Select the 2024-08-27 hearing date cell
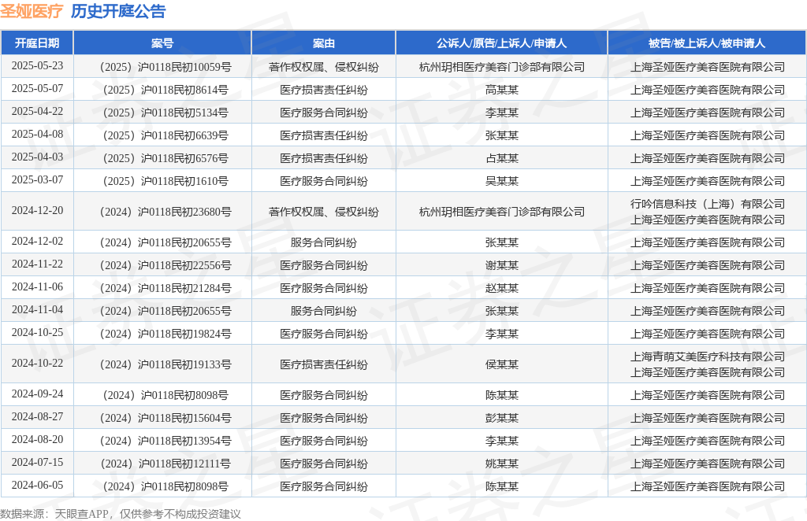The height and width of the screenshot is (521, 807). (x=37, y=417)
